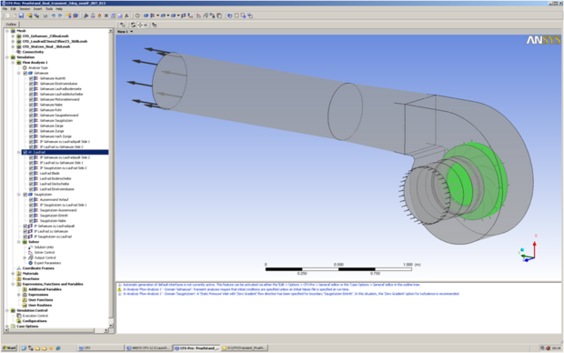The width and height of the screenshot is (564, 353).
Task: Click the select-mode arrow icon above viewer
Action: click(x=123, y=25)
